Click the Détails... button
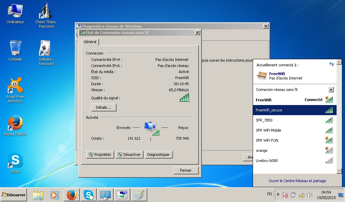 [x=104, y=107]
